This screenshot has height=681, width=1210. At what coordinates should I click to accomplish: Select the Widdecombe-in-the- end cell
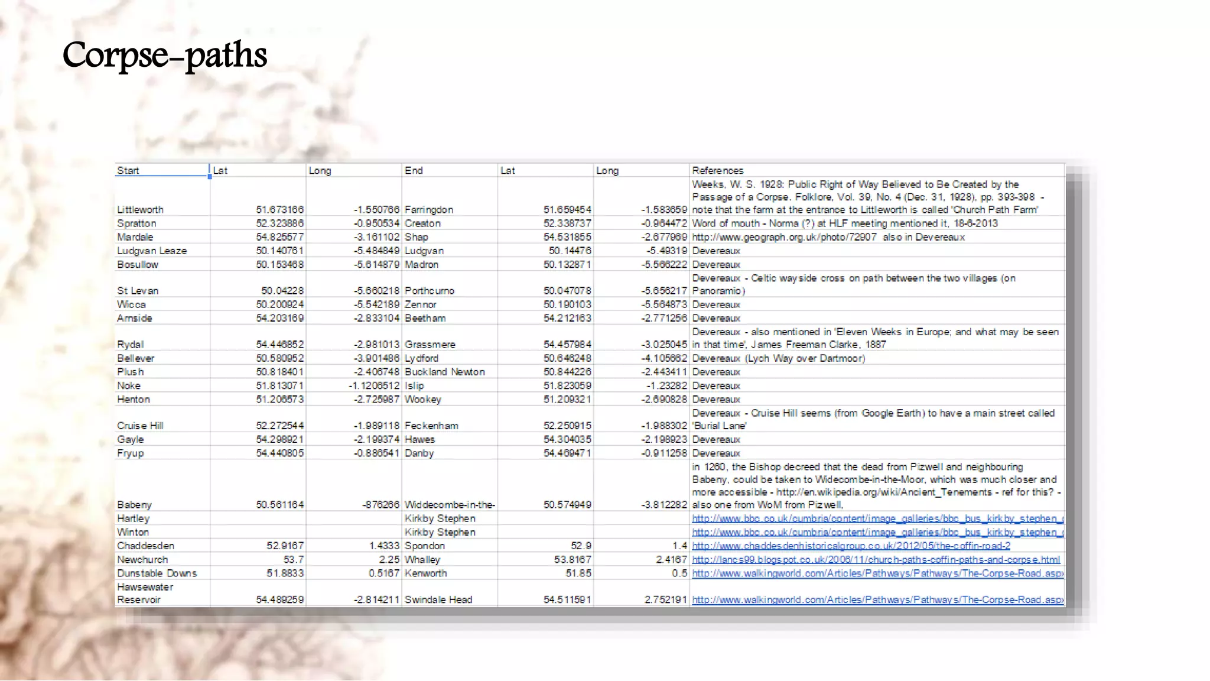449,505
